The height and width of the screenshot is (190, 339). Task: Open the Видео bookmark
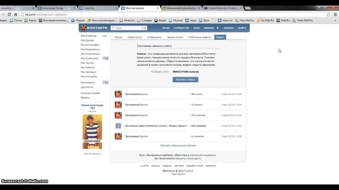click(x=160, y=20)
